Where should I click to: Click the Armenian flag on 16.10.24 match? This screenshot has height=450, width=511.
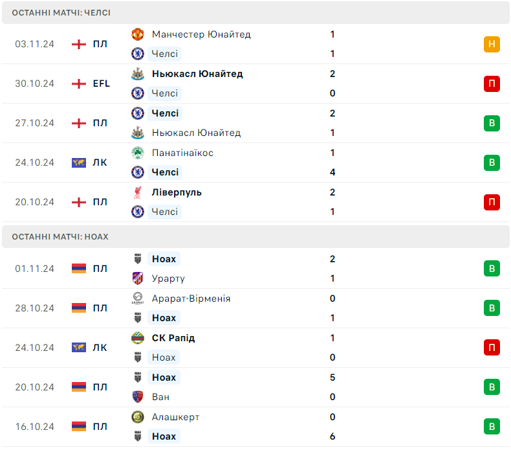click(x=79, y=427)
